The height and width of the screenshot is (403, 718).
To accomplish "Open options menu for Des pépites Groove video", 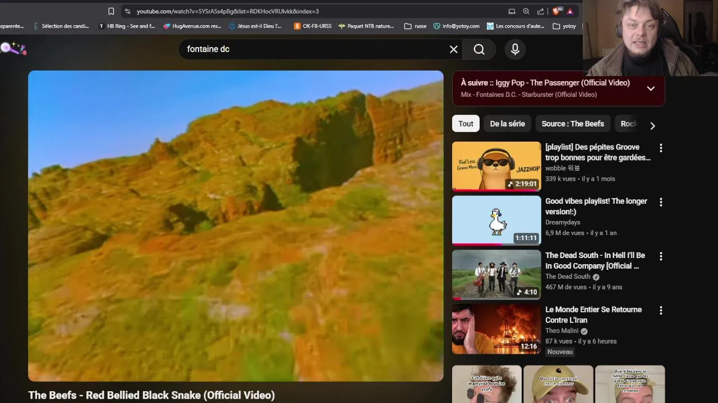I will pyautogui.click(x=661, y=148).
